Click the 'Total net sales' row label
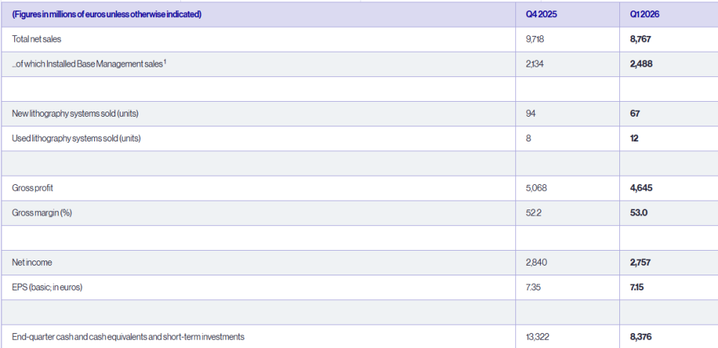Screen dimensions: 718x348 37,40
